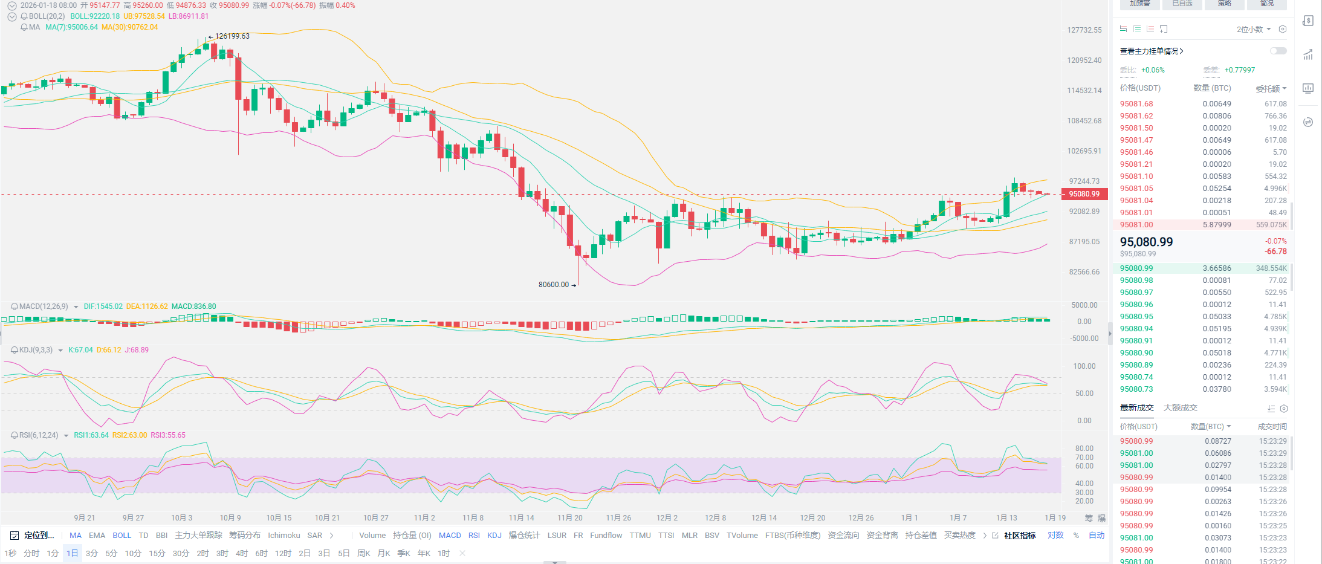Toggle 对数 logarithmic scale

click(x=1055, y=536)
